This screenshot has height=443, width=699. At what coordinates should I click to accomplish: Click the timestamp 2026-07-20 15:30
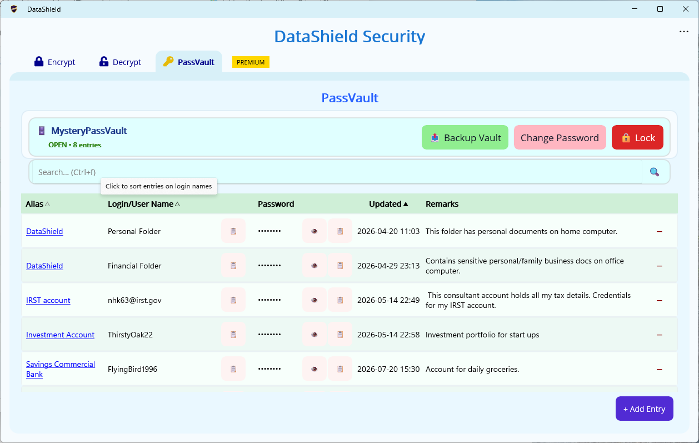point(388,369)
